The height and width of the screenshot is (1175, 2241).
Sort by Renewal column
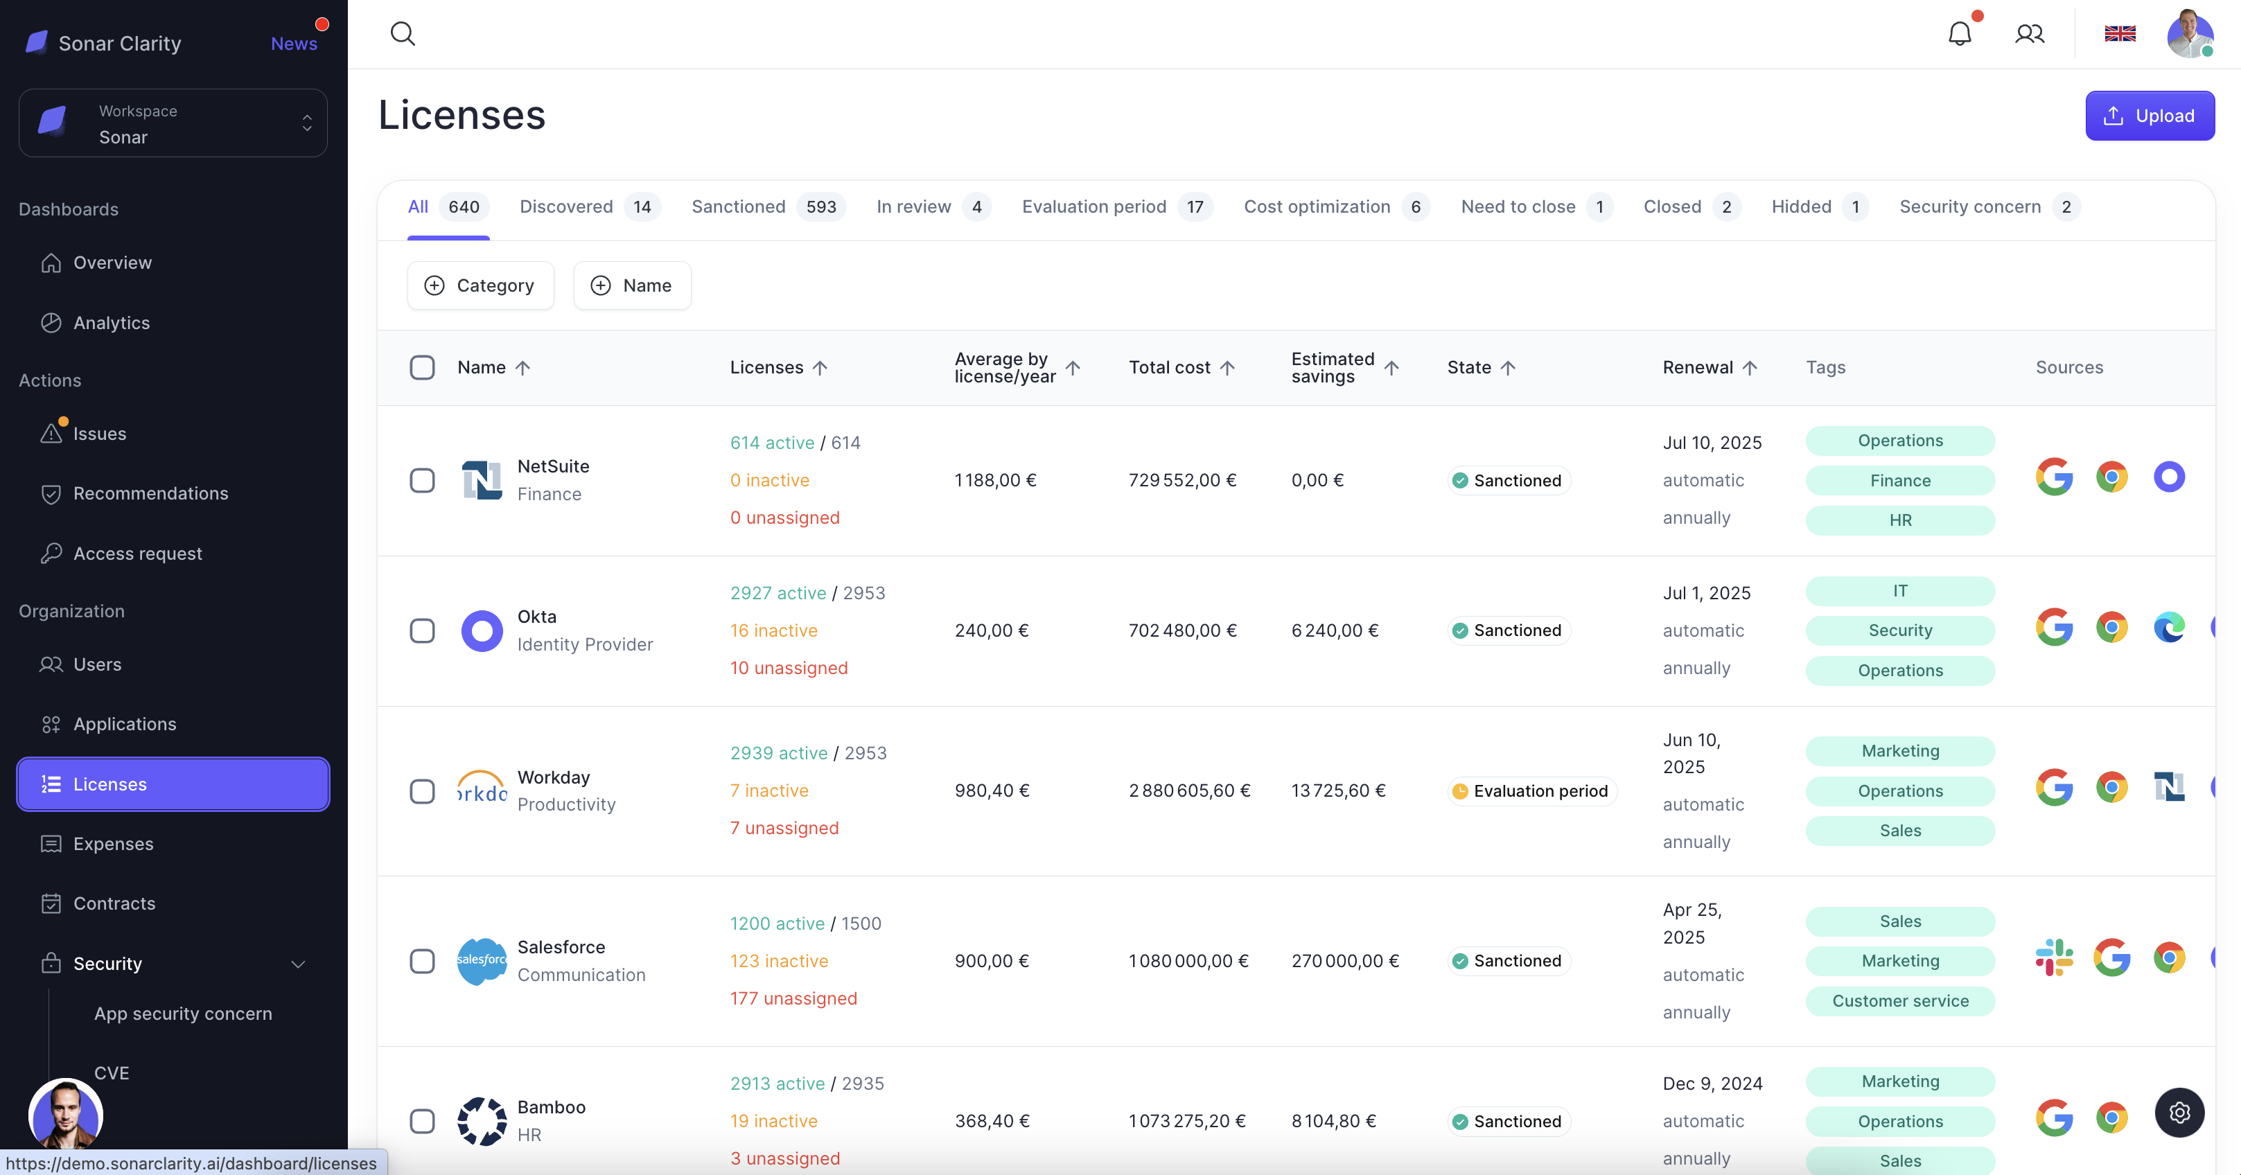[1710, 367]
